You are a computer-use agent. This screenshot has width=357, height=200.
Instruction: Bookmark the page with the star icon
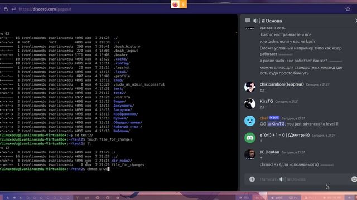[348, 9]
